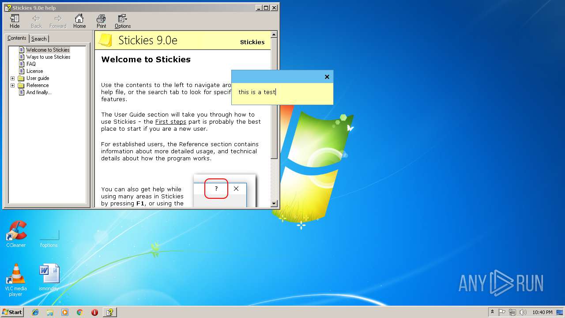Open the Options toolbar menu
The width and height of the screenshot is (565, 318).
123,21
